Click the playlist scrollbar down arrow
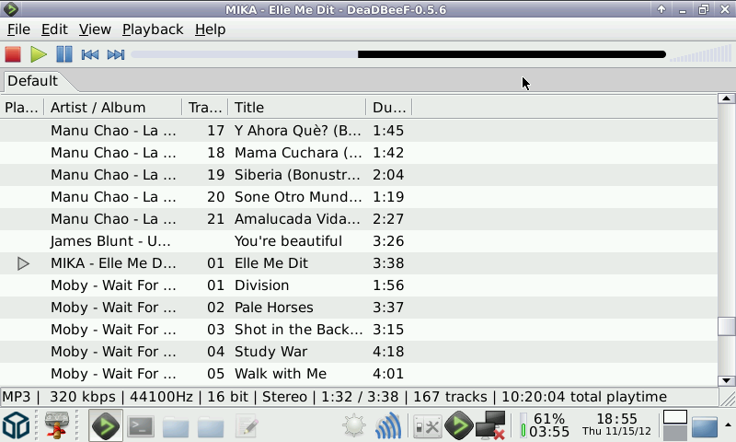The image size is (736, 442). tap(726, 380)
